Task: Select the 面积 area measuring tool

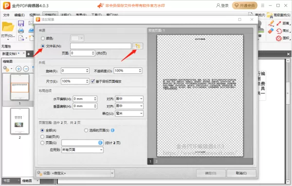Action: coord(283,38)
